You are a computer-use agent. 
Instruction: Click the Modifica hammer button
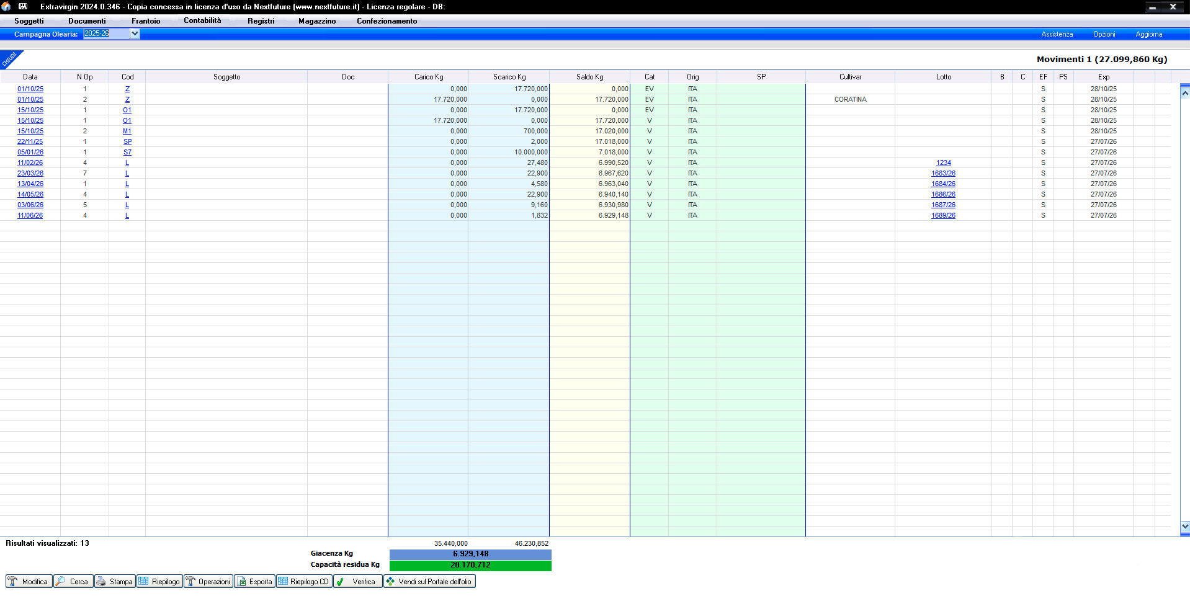point(29,581)
